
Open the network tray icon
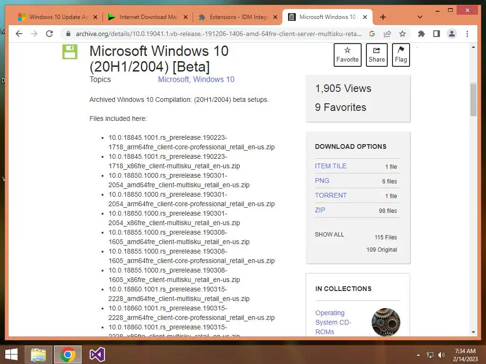point(430,355)
